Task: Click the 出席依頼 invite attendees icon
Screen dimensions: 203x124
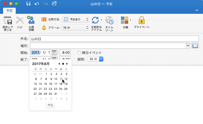Action: point(31,20)
